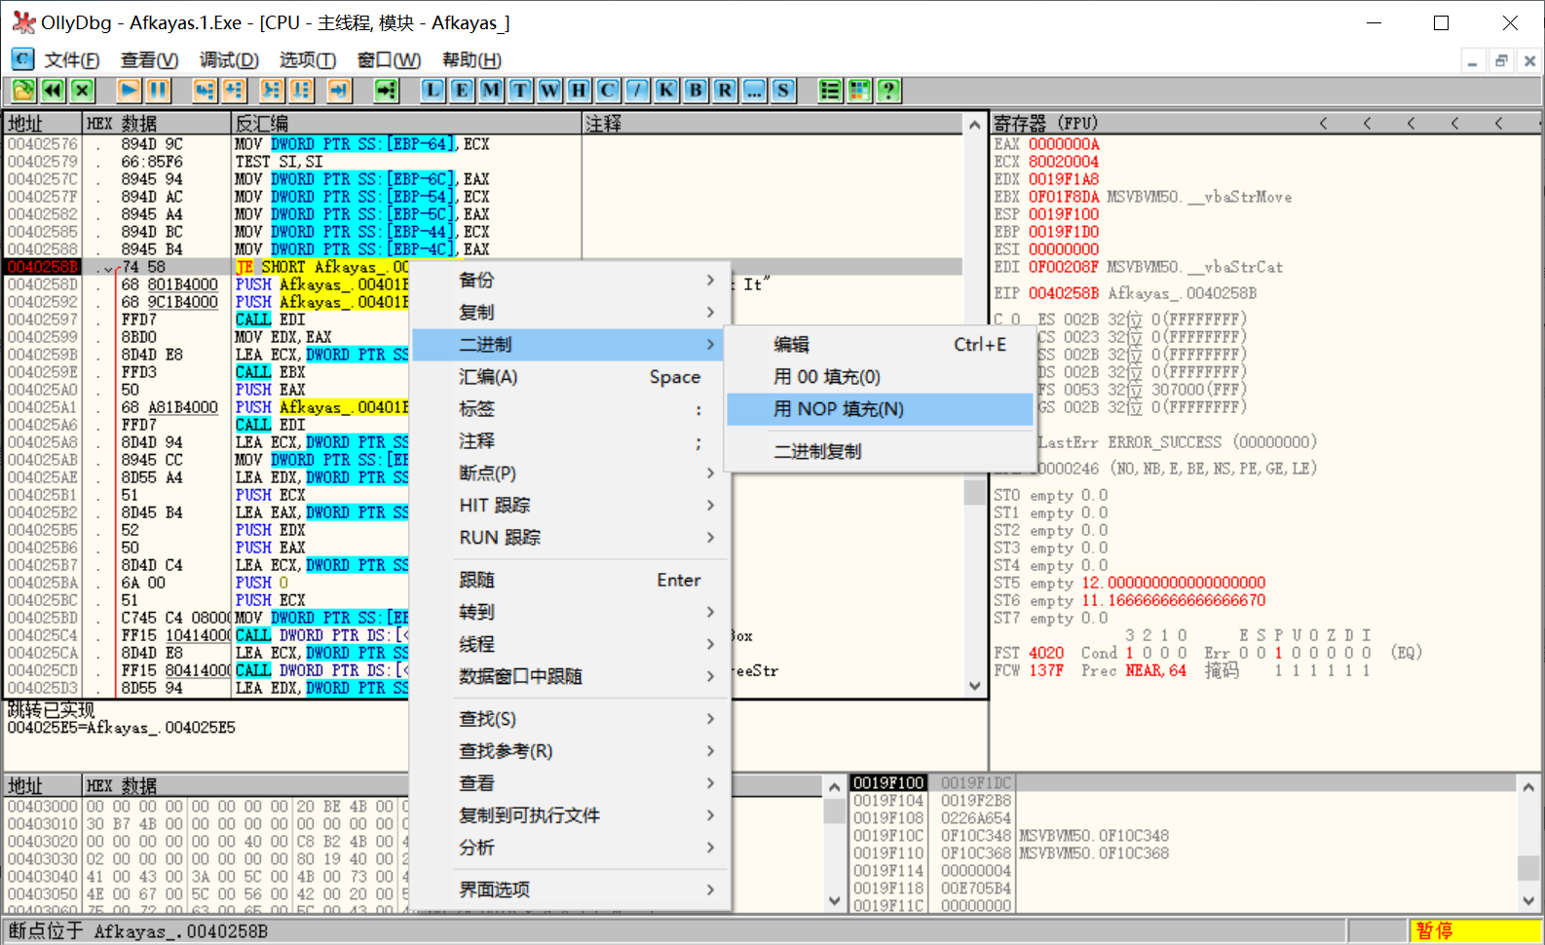Click the Trace over toolbar icon

(x=301, y=91)
